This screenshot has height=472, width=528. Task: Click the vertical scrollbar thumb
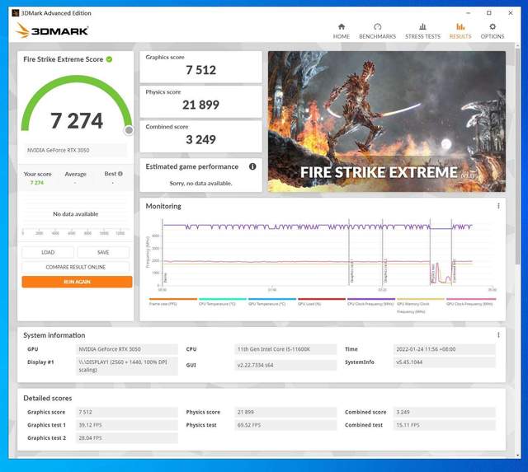(518, 155)
